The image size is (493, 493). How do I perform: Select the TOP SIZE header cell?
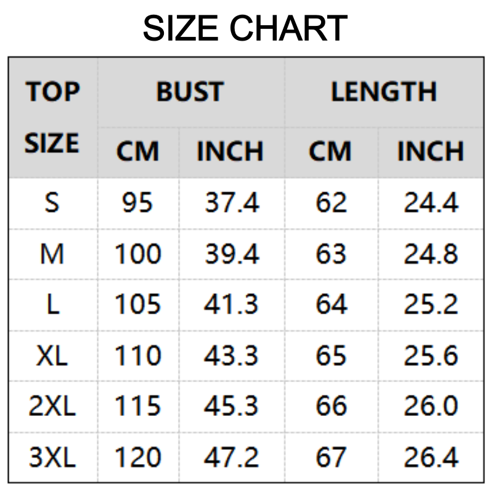pyautogui.click(x=52, y=117)
